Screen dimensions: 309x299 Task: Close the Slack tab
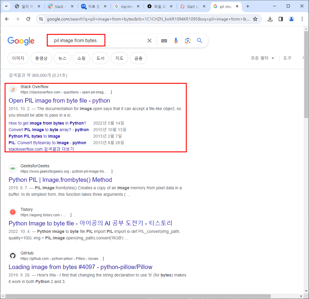(x=72, y=6)
